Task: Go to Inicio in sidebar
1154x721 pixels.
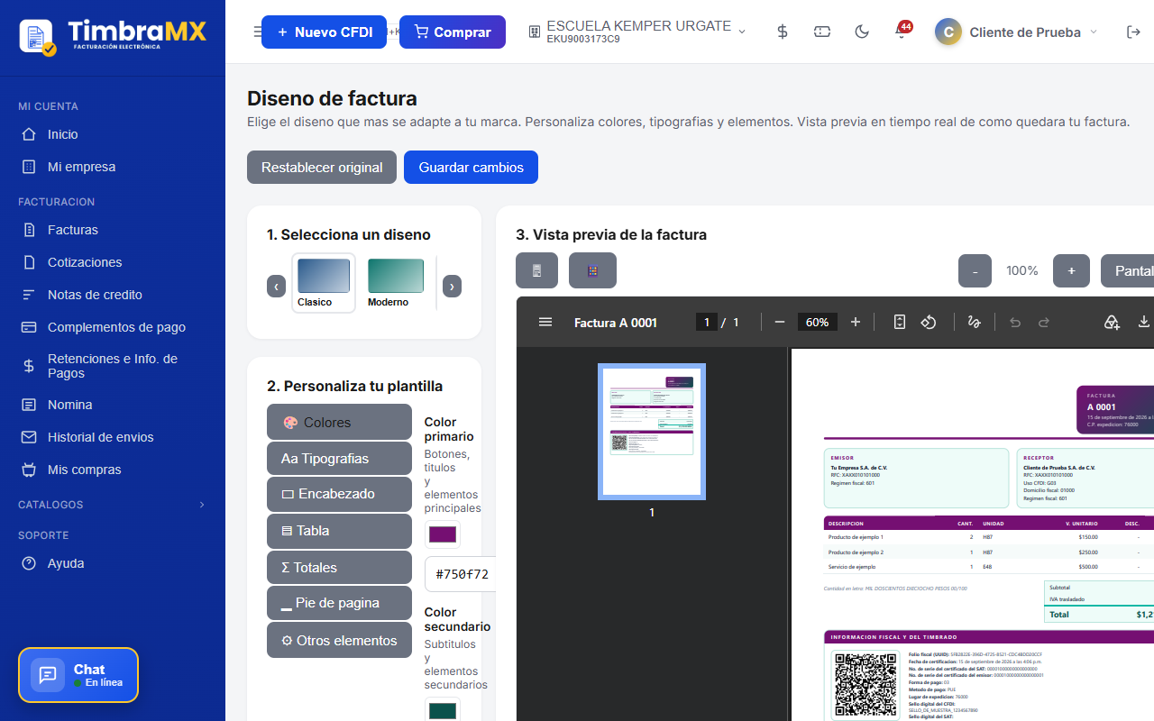Action: point(113,134)
